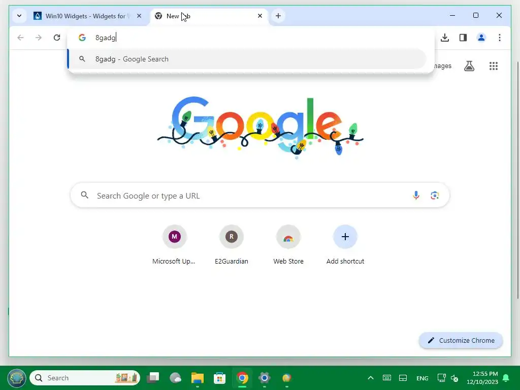
Task: Open the Search Labs flask icon
Action: click(x=469, y=66)
